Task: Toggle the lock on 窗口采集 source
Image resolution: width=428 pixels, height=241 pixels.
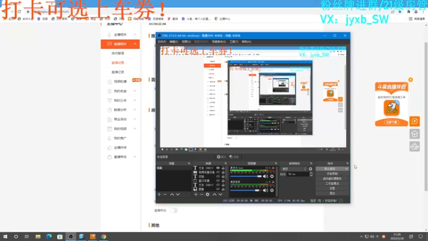Action: [x=223, y=180]
